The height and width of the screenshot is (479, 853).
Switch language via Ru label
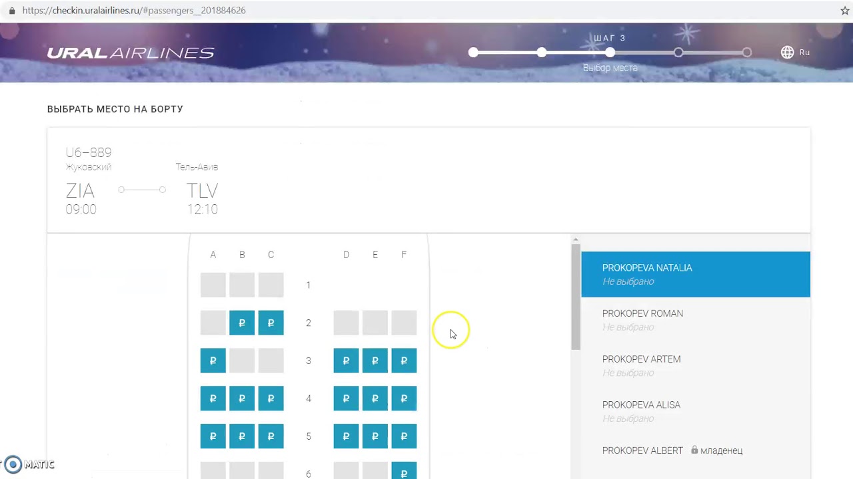point(804,53)
